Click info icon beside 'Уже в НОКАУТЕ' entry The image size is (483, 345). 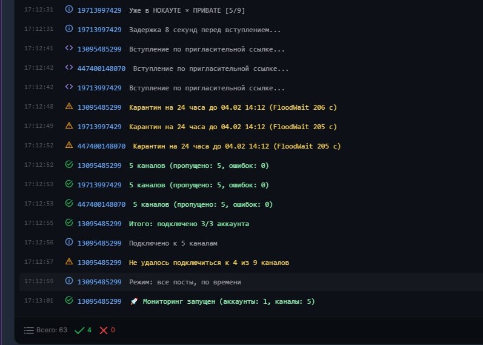tap(69, 9)
